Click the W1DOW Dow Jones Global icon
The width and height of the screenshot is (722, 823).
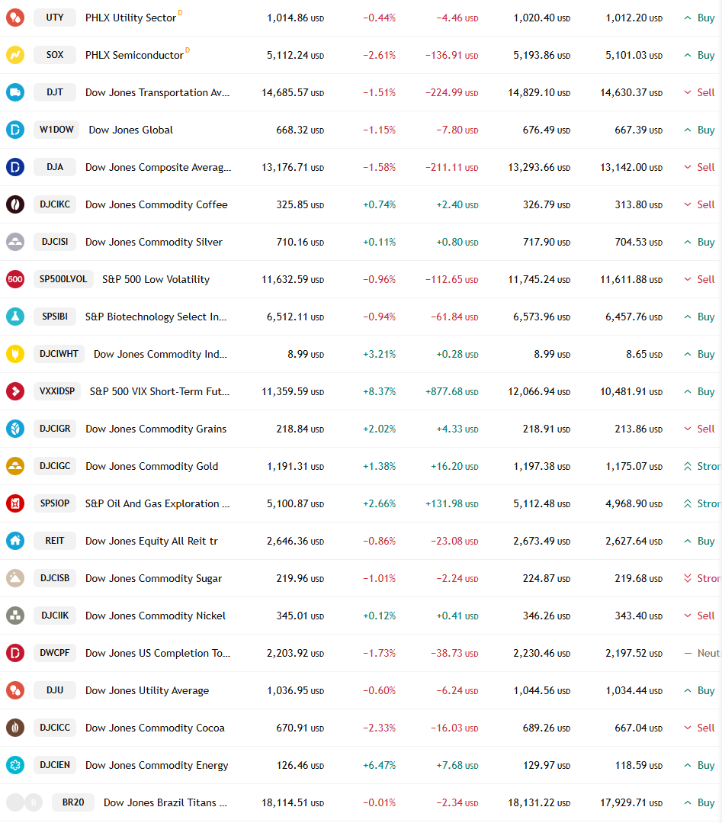[15, 130]
